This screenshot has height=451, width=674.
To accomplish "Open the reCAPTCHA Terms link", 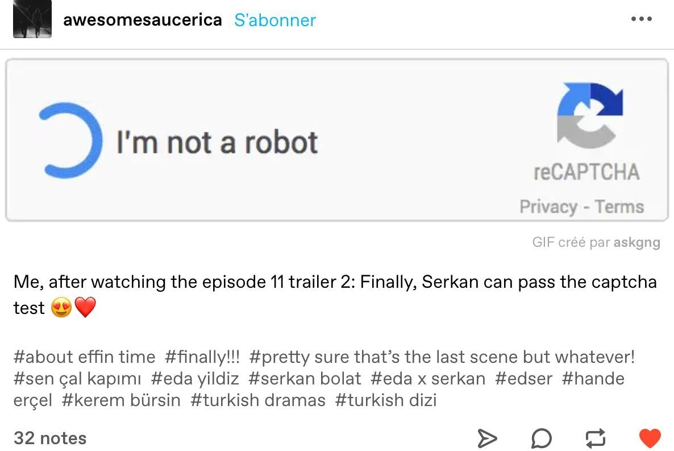I will coord(619,206).
